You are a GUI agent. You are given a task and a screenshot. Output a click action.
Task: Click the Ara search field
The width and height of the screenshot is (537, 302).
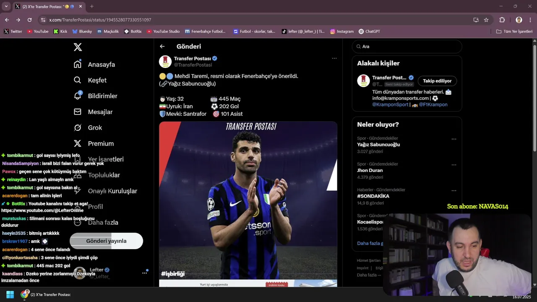click(407, 47)
